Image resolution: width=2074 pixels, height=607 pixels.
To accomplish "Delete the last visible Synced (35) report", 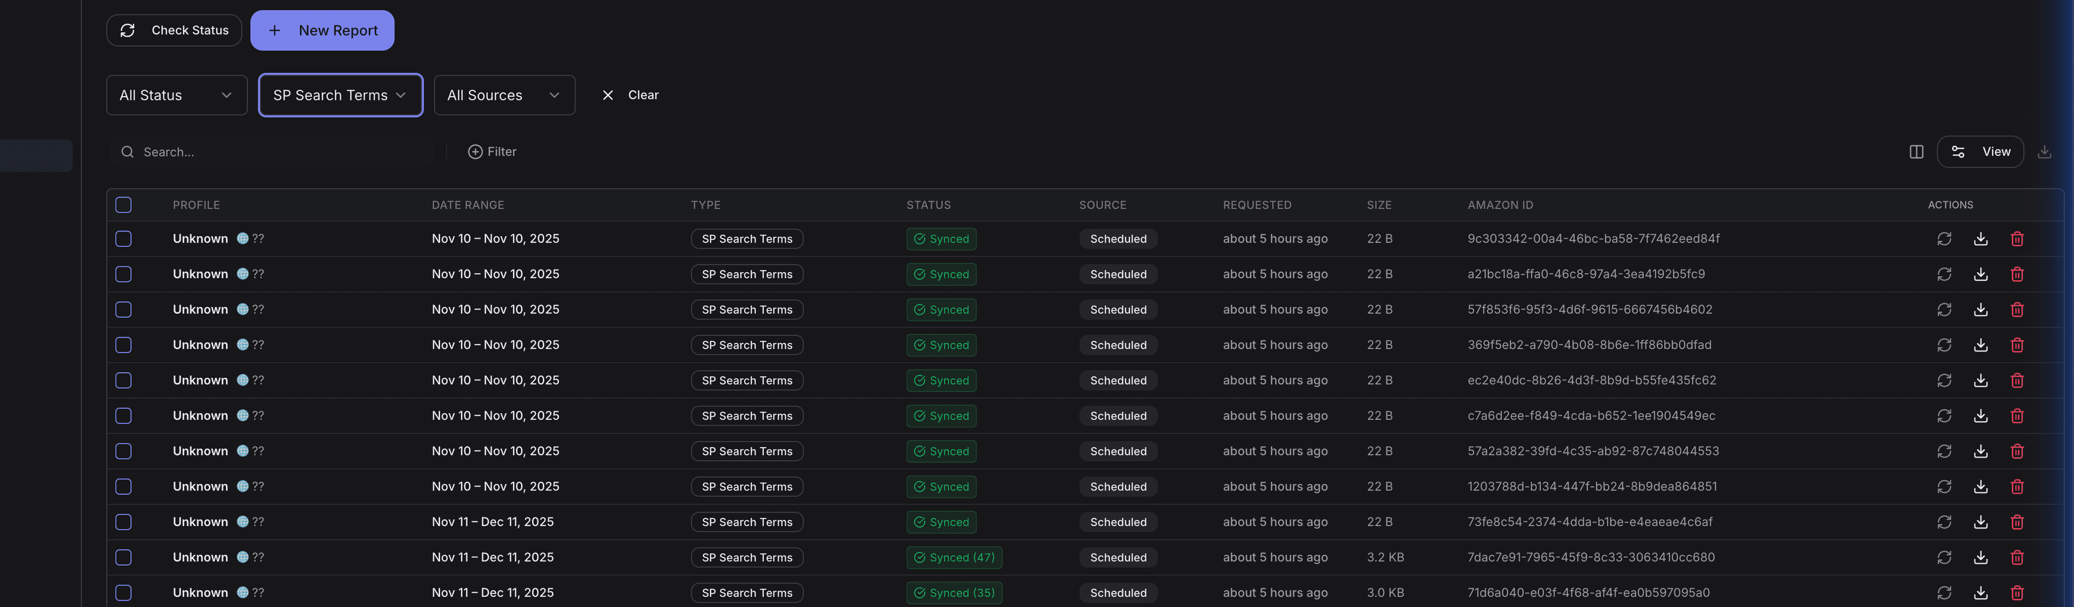I will [2017, 592].
